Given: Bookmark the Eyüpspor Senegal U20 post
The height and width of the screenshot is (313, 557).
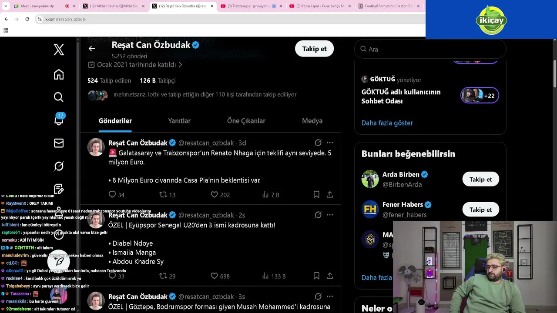Looking at the screenshot, I should pyautogui.click(x=316, y=276).
